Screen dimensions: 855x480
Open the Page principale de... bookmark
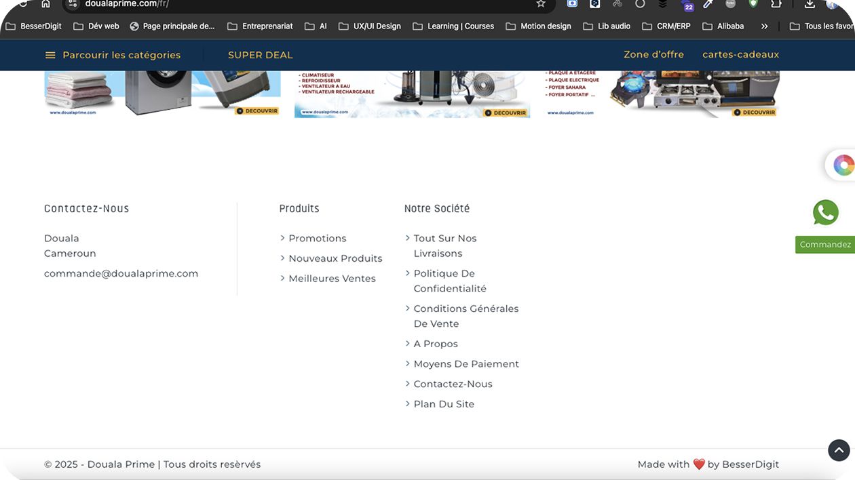click(x=172, y=26)
